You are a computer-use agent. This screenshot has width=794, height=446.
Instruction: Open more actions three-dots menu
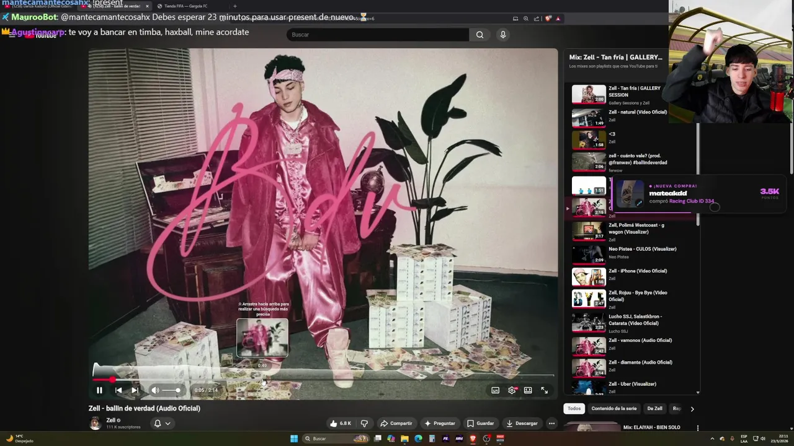pos(551,423)
